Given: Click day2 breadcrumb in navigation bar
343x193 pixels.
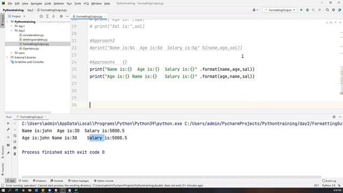Looking at the screenshot, I should click(30, 10).
